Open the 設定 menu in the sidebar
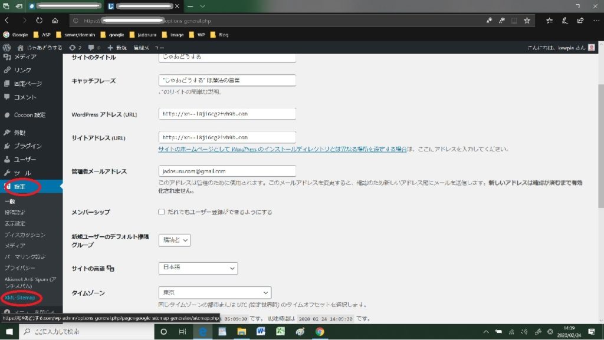 tap(22, 187)
